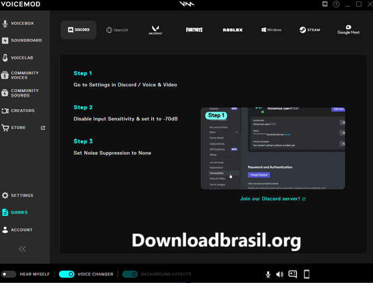Select the Valorant guide tab

(155, 30)
